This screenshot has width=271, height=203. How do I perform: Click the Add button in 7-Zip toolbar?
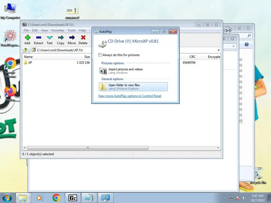tap(27, 40)
